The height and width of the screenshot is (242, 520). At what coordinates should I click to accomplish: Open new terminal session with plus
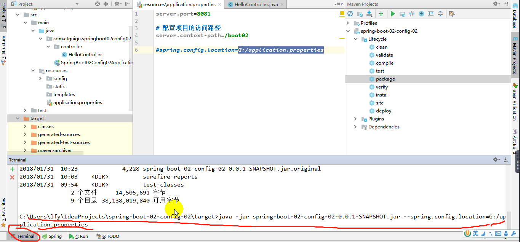tap(12, 169)
